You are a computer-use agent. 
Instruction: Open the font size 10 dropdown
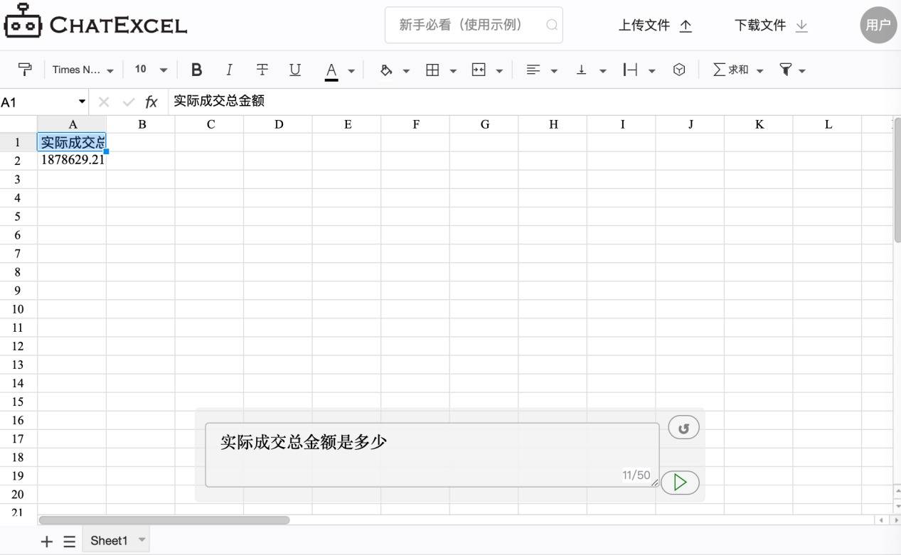pos(151,70)
